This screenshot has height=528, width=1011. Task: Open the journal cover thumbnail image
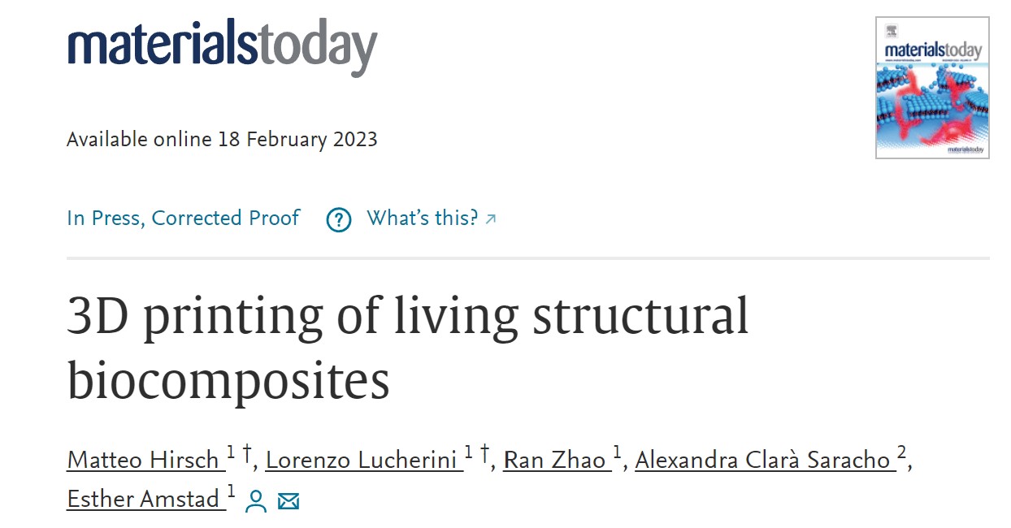(932, 88)
